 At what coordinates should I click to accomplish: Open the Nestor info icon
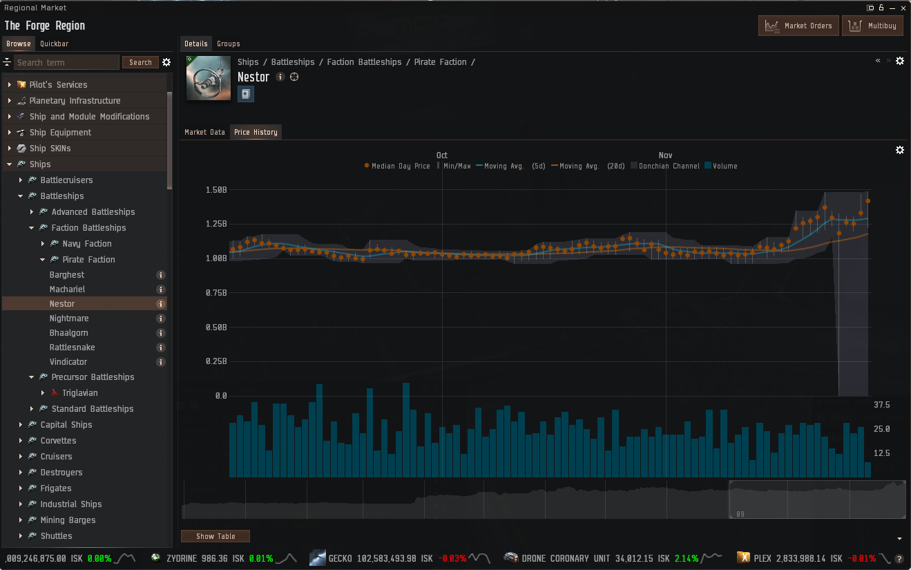tap(280, 77)
